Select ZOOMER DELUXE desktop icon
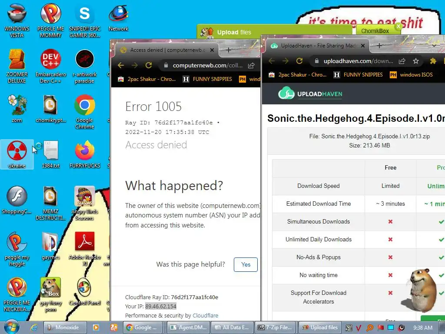The width and height of the screenshot is (445, 334). [x=17, y=66]
